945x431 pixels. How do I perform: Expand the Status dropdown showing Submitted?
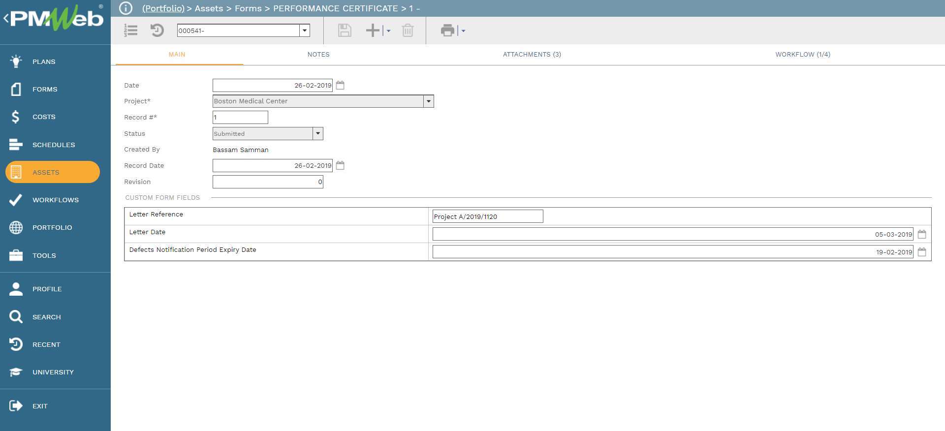(318, 133)
